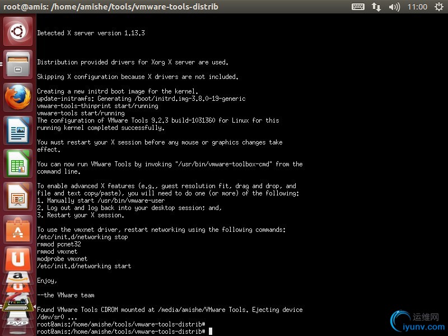Screen dimensions: 448x336
Task: Open the network connections indicator menu
Action: point(376,7)
